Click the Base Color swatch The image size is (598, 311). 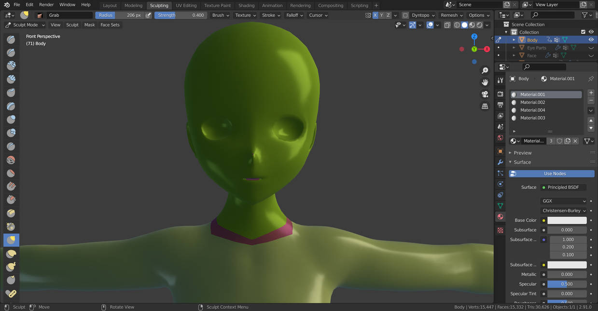567,220
